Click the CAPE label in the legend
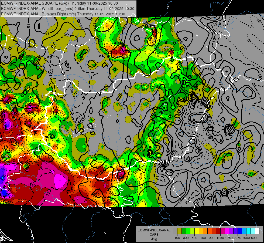Image resolution: width=264 pixels, height=243 pixels. (154, 235)
